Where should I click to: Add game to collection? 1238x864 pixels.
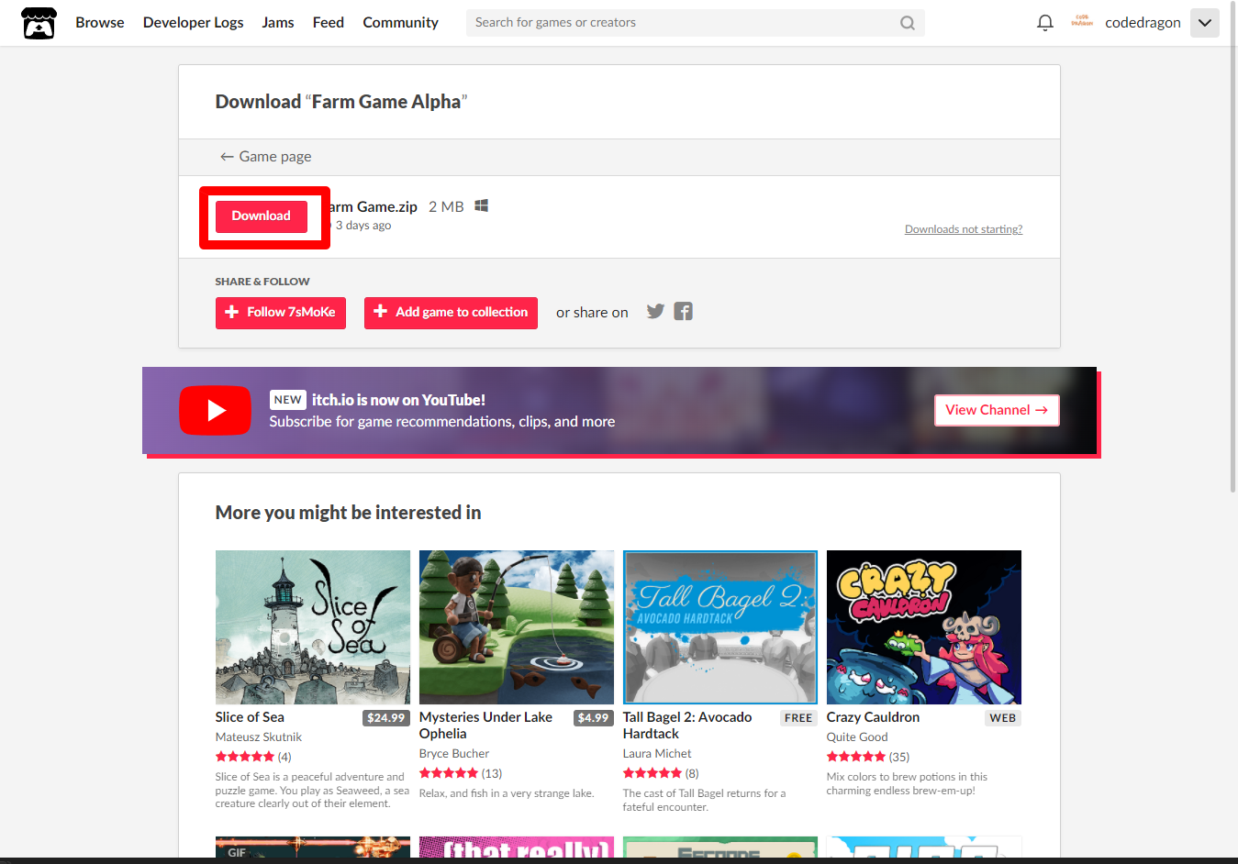click(451, 313)
